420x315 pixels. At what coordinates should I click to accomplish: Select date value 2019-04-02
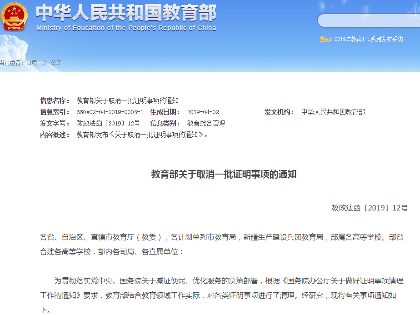coord(203,112)
